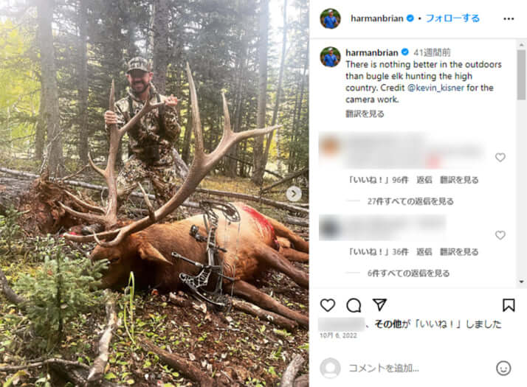Reply to the first comment

click(424, 180)
